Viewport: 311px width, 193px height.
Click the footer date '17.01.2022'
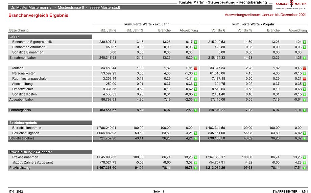point(16,192)
